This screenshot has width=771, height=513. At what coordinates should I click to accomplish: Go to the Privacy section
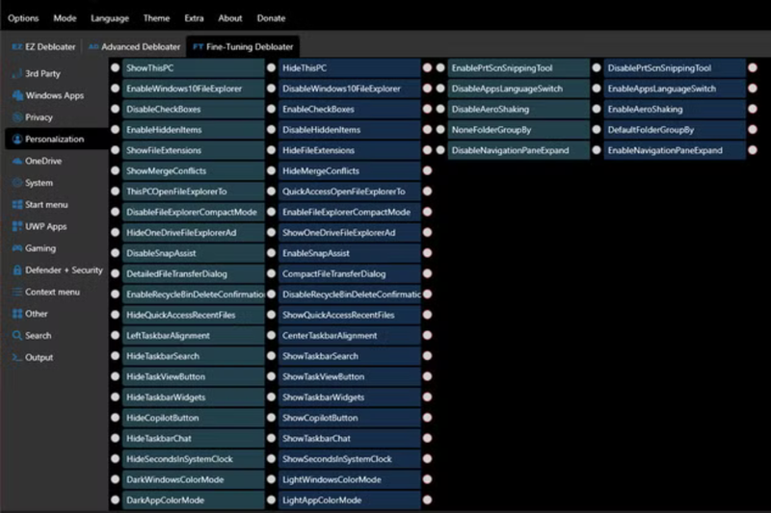point(39,117)
